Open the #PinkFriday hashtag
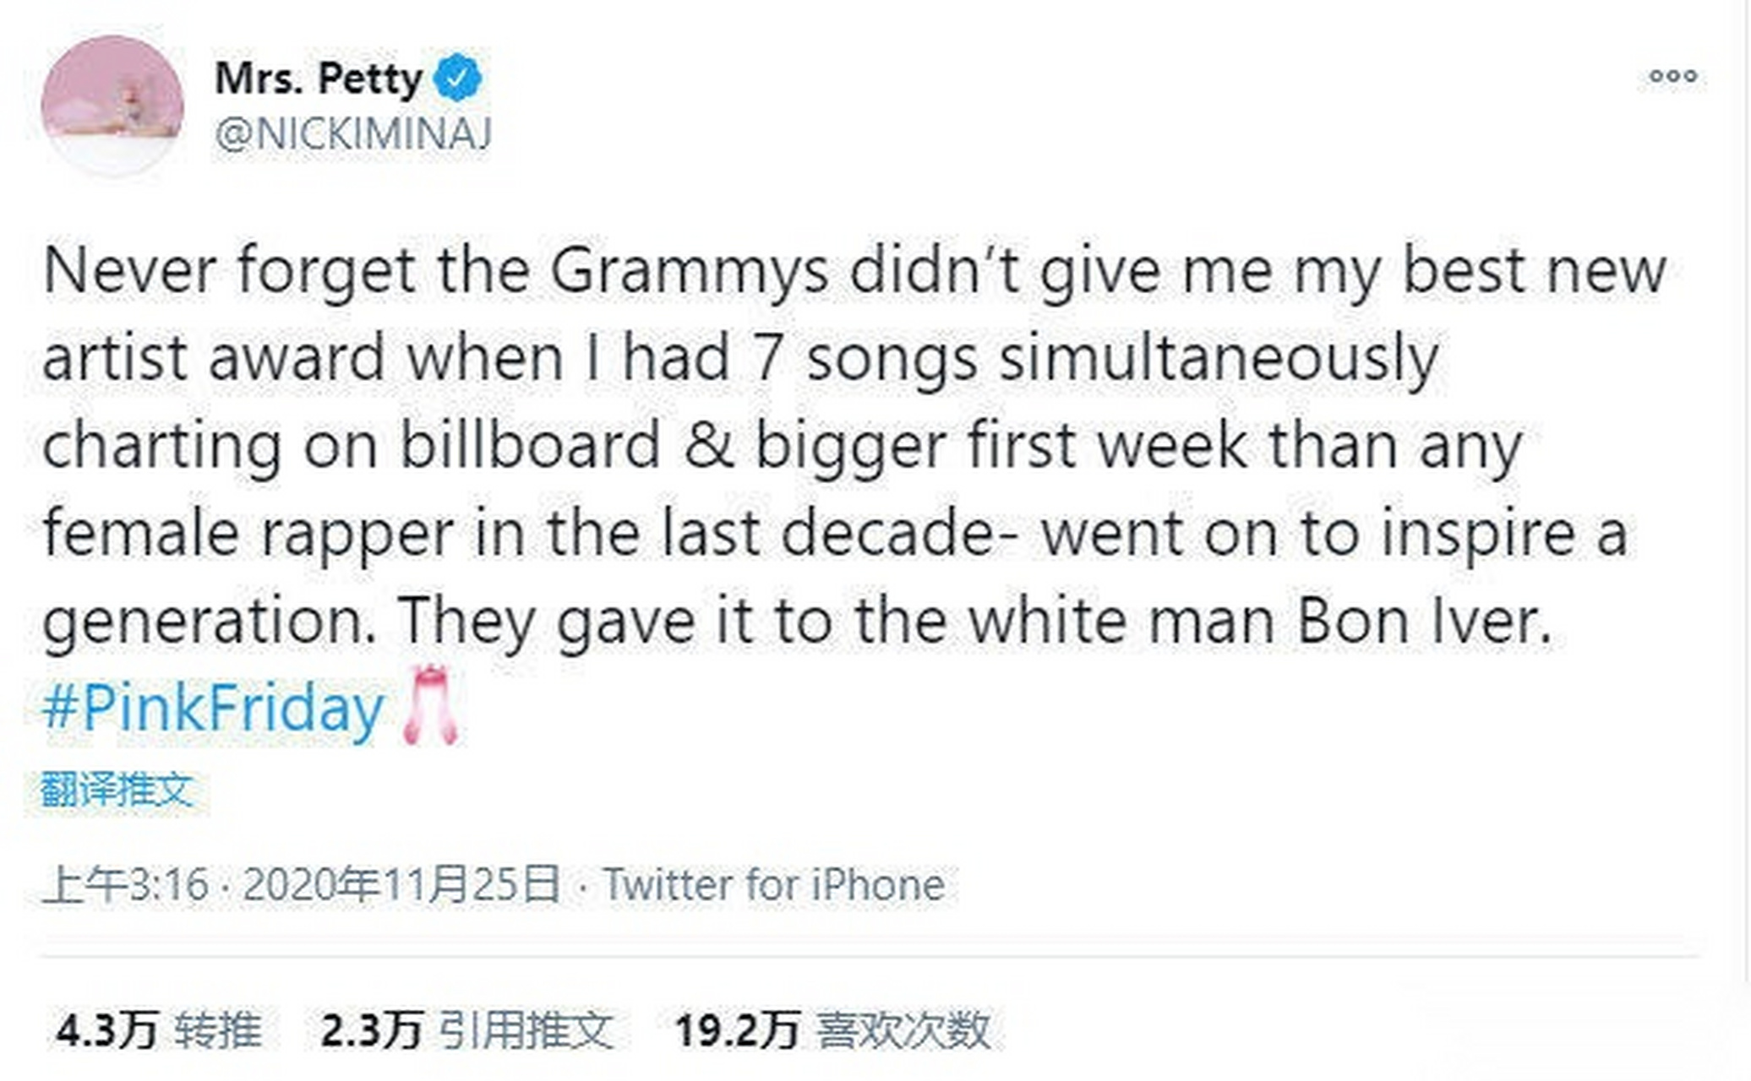The image size is (1751, 1081). coord(213,708)
